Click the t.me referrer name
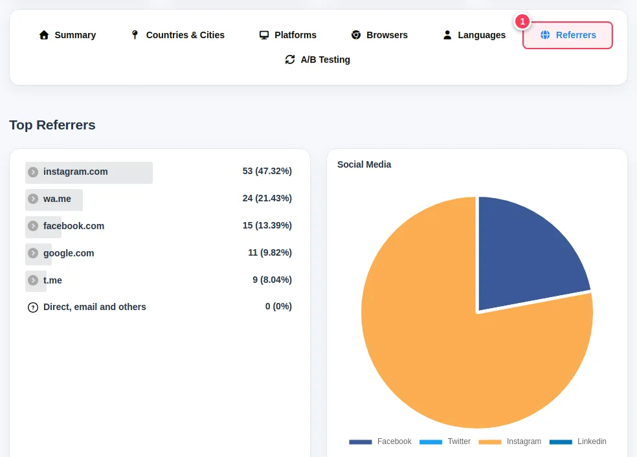 point(53,280)
